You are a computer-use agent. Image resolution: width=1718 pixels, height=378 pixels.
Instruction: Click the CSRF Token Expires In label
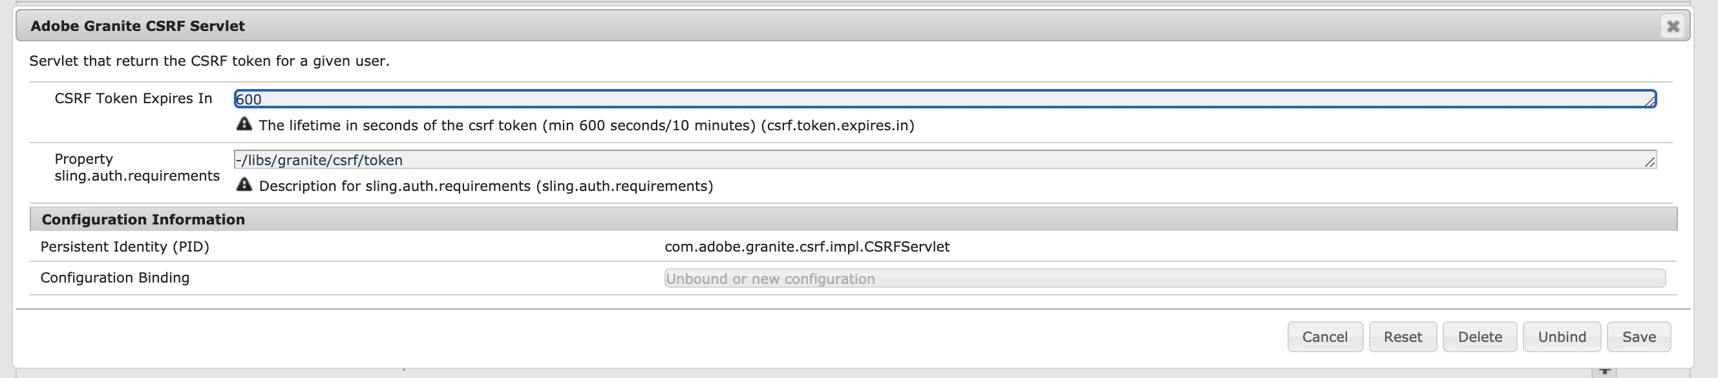(x=133, y=99)
